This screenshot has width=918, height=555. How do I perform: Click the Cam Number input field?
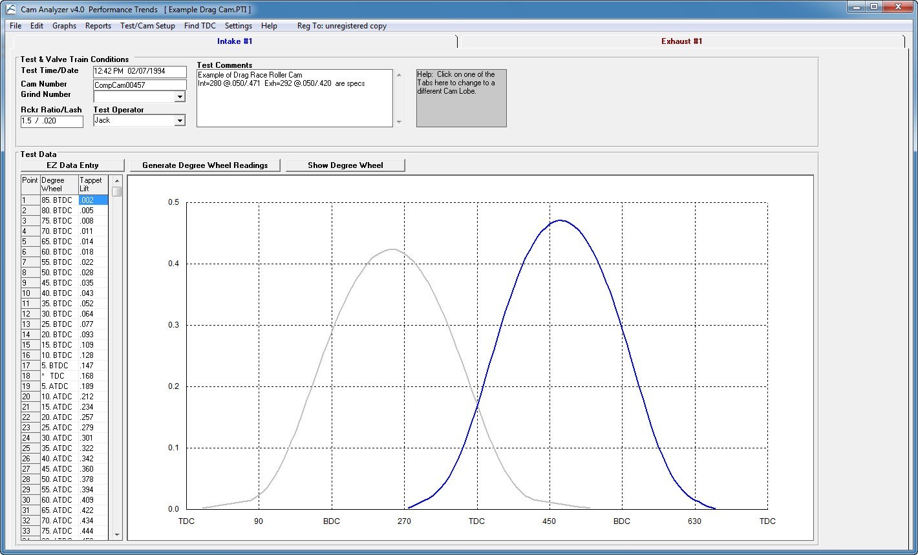[x=140, y=85]
